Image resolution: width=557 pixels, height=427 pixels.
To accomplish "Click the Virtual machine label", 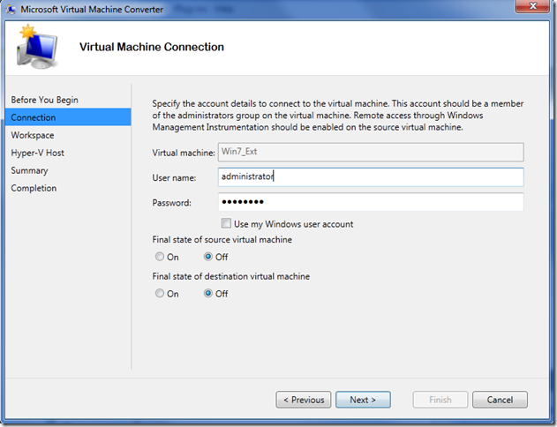I will coord(184,153).
